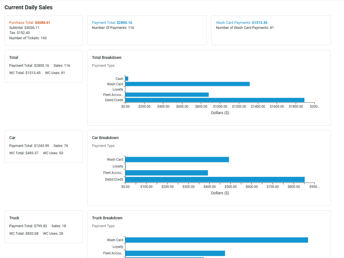Click WC Uses: 81 in Total card
Viewport: 344px width, 258px height.
pos(55,73)
